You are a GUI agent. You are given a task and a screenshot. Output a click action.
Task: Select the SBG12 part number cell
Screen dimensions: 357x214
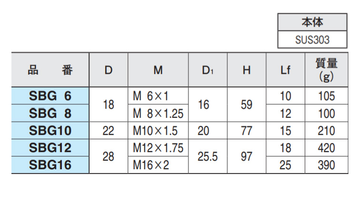point(50,148)
